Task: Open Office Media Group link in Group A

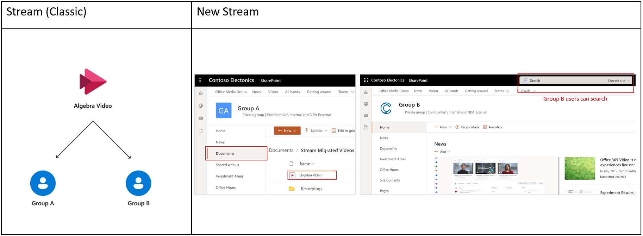Action: pyautogui.click(x=231, y=92)
